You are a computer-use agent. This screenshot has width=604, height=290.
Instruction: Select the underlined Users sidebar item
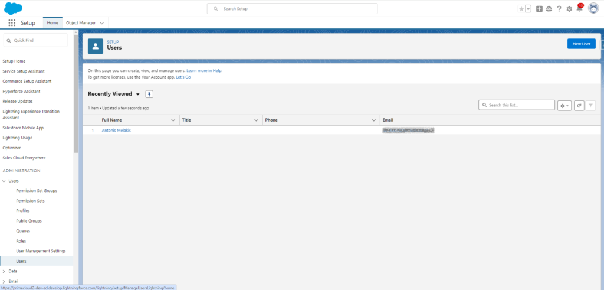pos(21,261)
